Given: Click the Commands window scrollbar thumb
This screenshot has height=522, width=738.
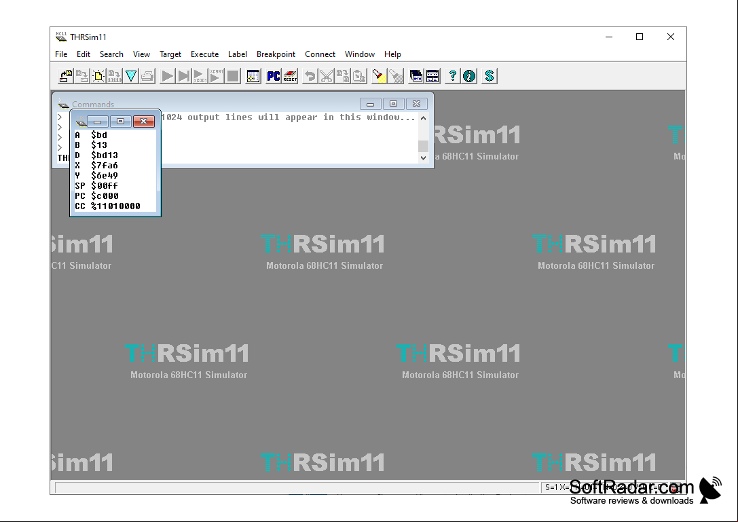Looking at the screenshot, I should click(x=423, y=147).
